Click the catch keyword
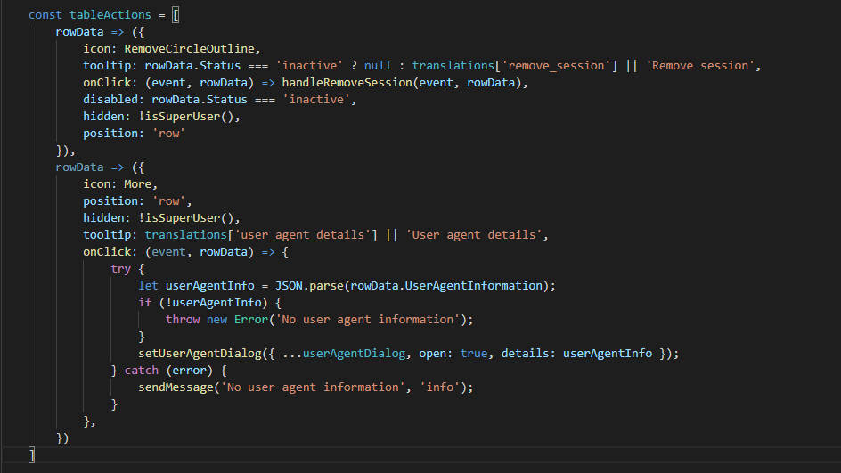This screenshot has width=841, height=473. [x=141, y=371]
